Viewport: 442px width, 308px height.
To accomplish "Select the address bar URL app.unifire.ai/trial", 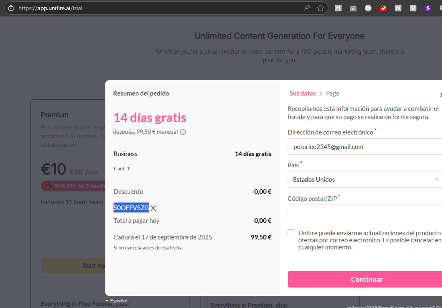I will point(50,8).
